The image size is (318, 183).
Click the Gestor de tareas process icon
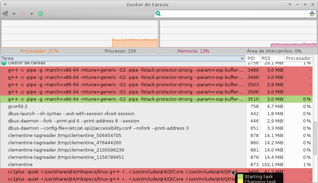(x=4, y=63)
